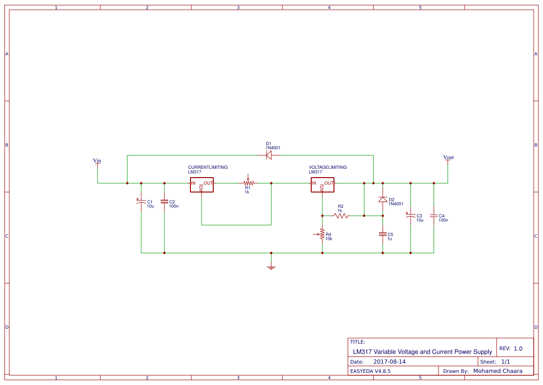
Task: Click the '1u' value beside C5
Action: (390, 239)
